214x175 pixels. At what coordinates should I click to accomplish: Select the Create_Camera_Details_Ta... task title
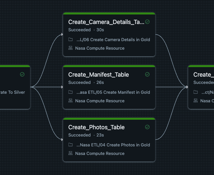106,22
